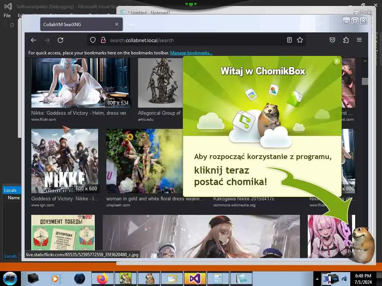Open the Windows Start orb
Image resolution: width=382 pixels, height=286 pixels.
tap(10, 279)
